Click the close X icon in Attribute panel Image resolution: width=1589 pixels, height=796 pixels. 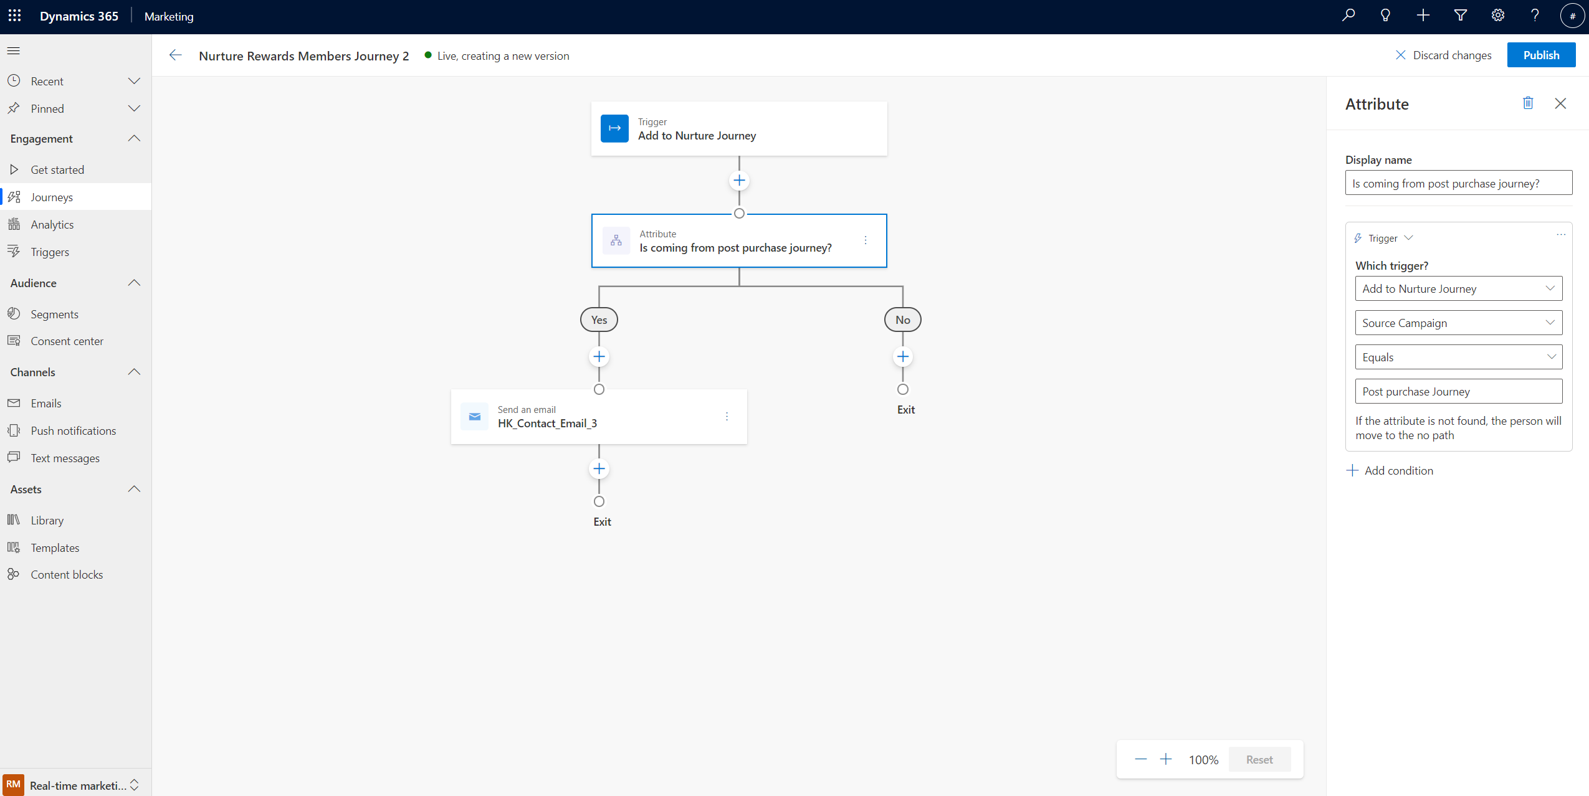[x=1560, y=103]
